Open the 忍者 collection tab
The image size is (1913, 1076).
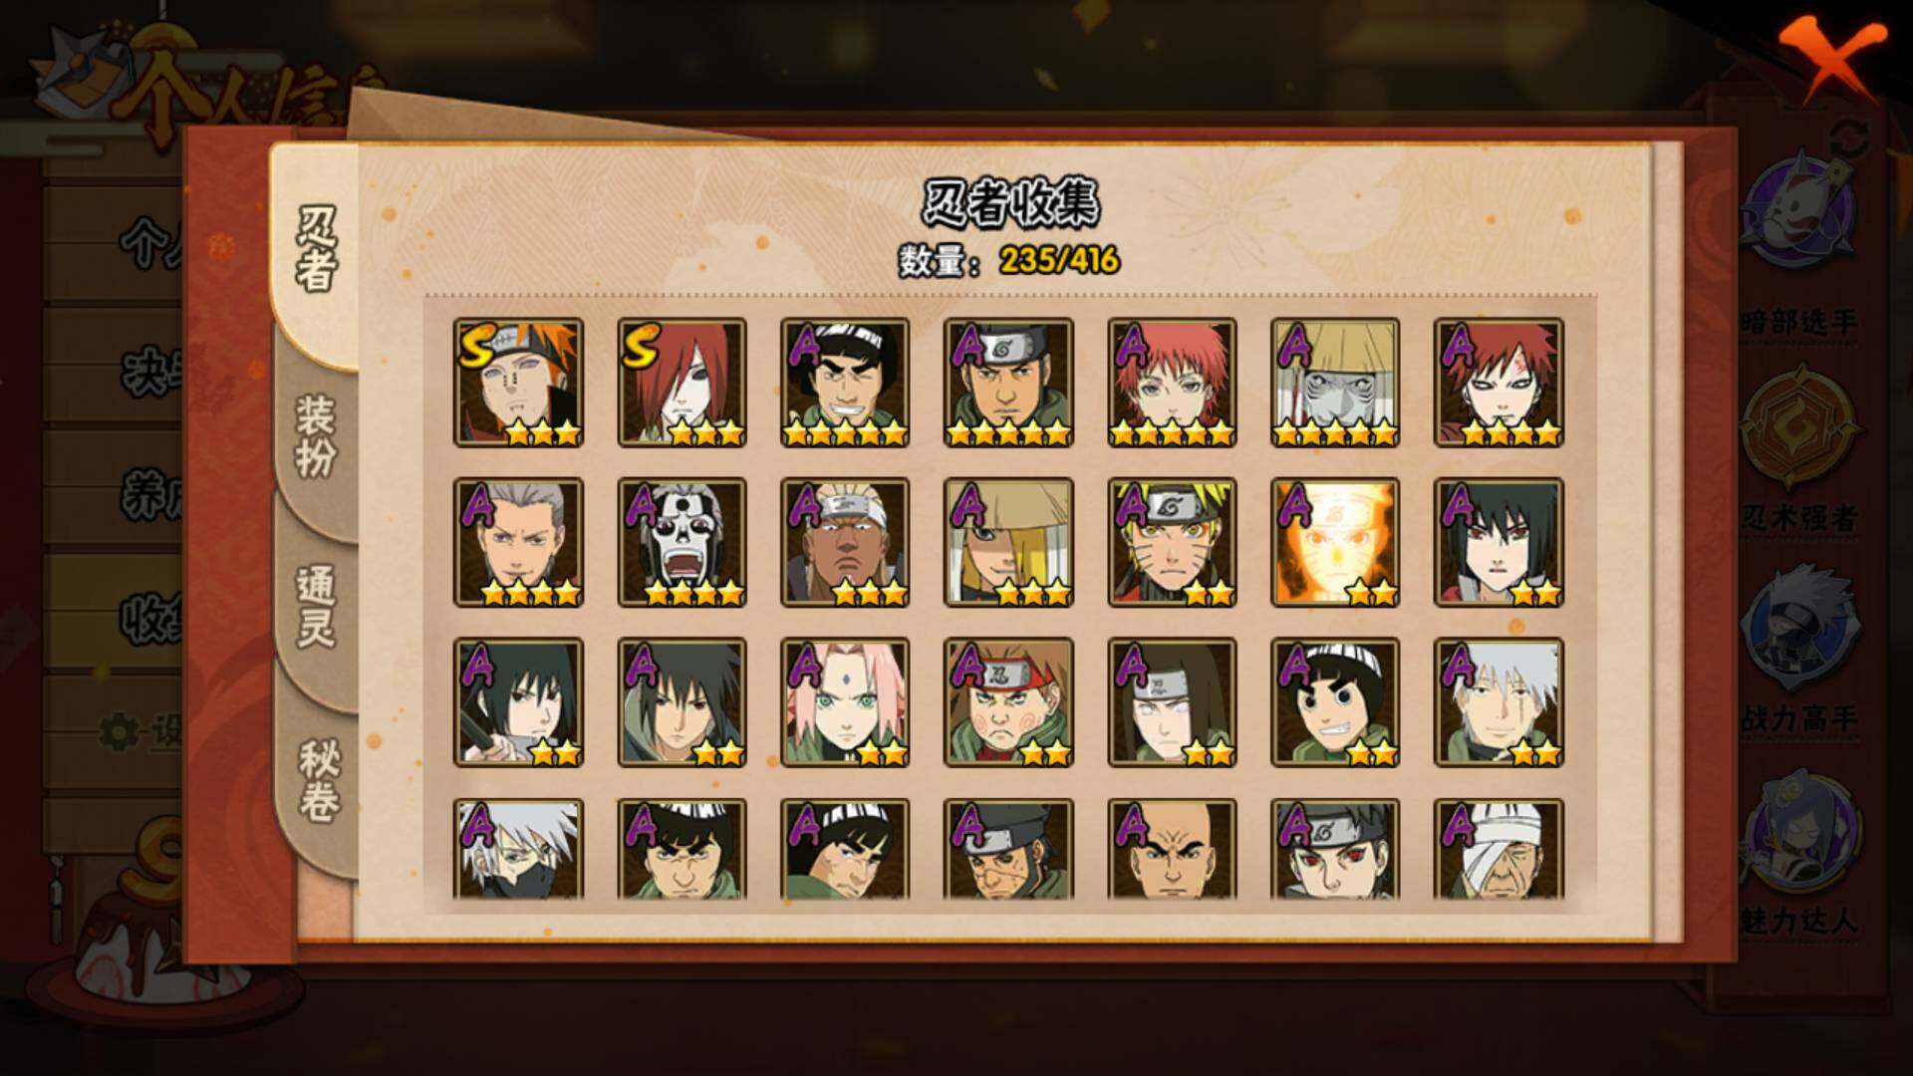(317, 250)
